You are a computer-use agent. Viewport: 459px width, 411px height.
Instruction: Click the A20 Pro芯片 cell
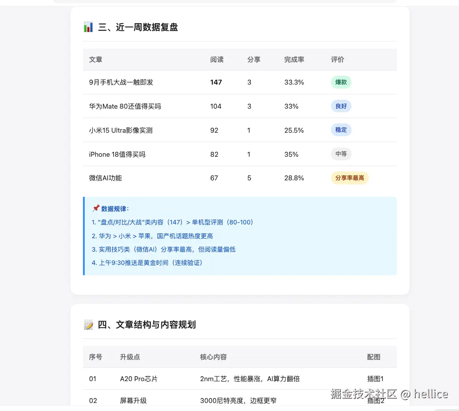[139, 379]
